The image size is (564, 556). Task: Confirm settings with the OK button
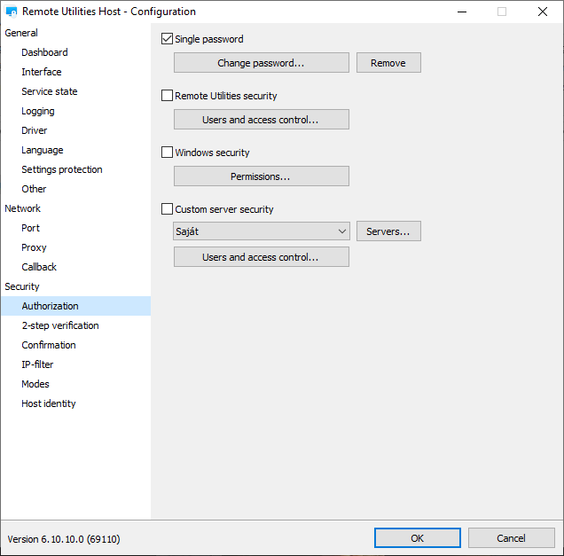point(417,538)
